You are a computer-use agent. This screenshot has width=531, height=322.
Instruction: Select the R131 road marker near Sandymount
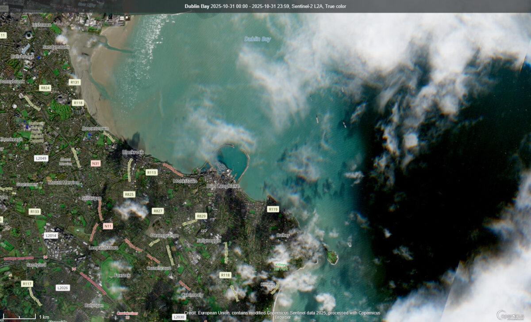(x=75, y=82)
